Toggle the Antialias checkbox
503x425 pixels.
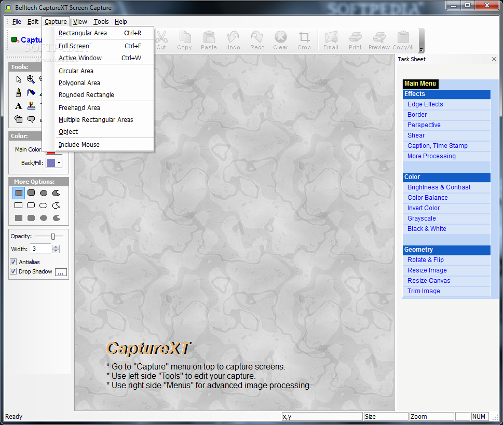coord(13,262)
